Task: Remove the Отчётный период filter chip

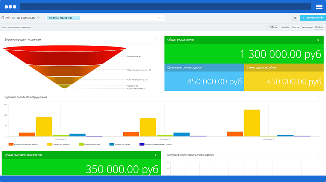Action: point(78,18)
